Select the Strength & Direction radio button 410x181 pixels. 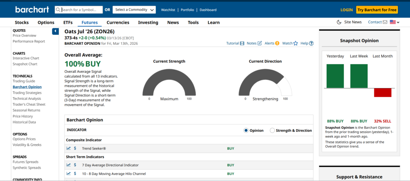coord(272,131)
